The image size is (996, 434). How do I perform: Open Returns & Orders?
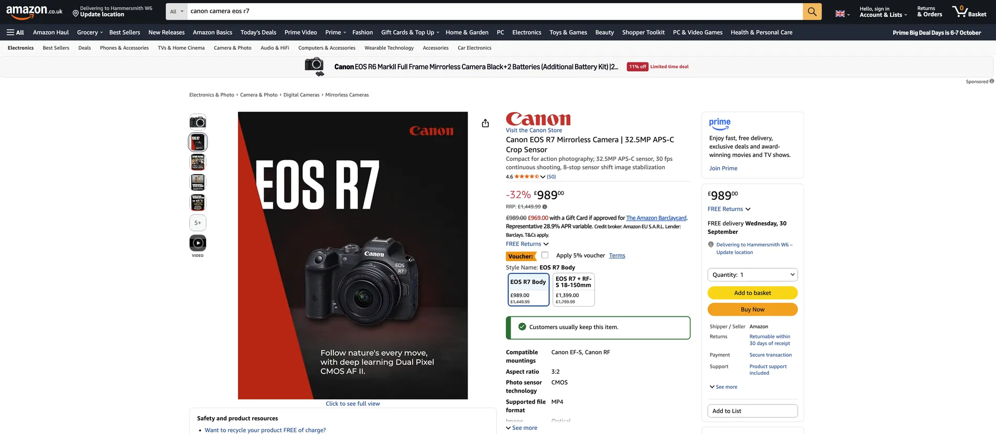point(929,12)
